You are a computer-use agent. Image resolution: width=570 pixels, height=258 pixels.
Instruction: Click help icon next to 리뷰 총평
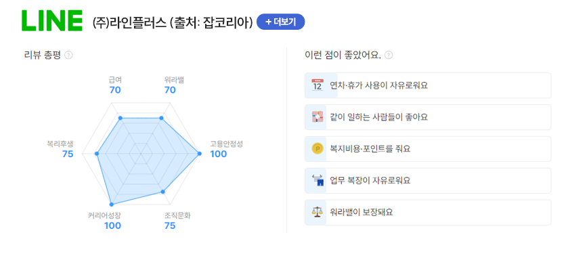[x=68, y=56]
